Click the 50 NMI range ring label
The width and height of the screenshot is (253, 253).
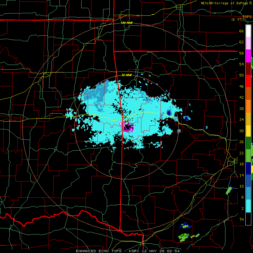tap(126, 75)
